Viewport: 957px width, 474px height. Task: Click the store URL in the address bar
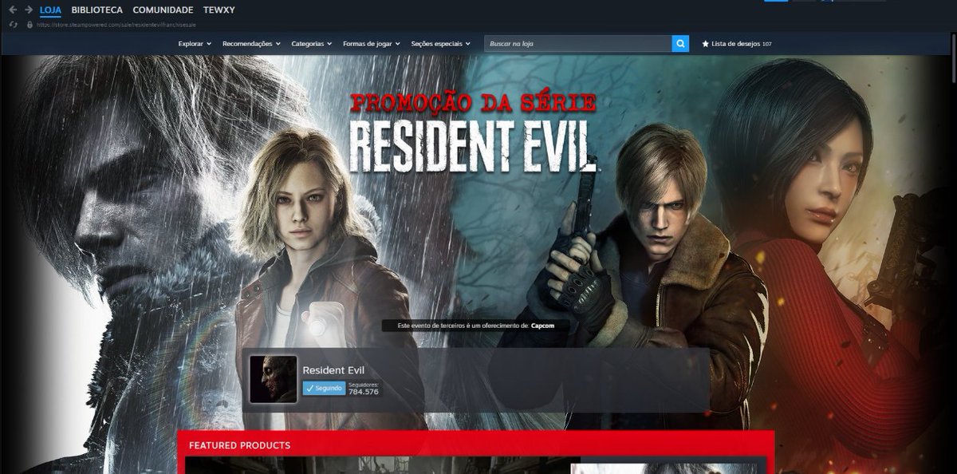pyautogui.click(x=116, y=25)
